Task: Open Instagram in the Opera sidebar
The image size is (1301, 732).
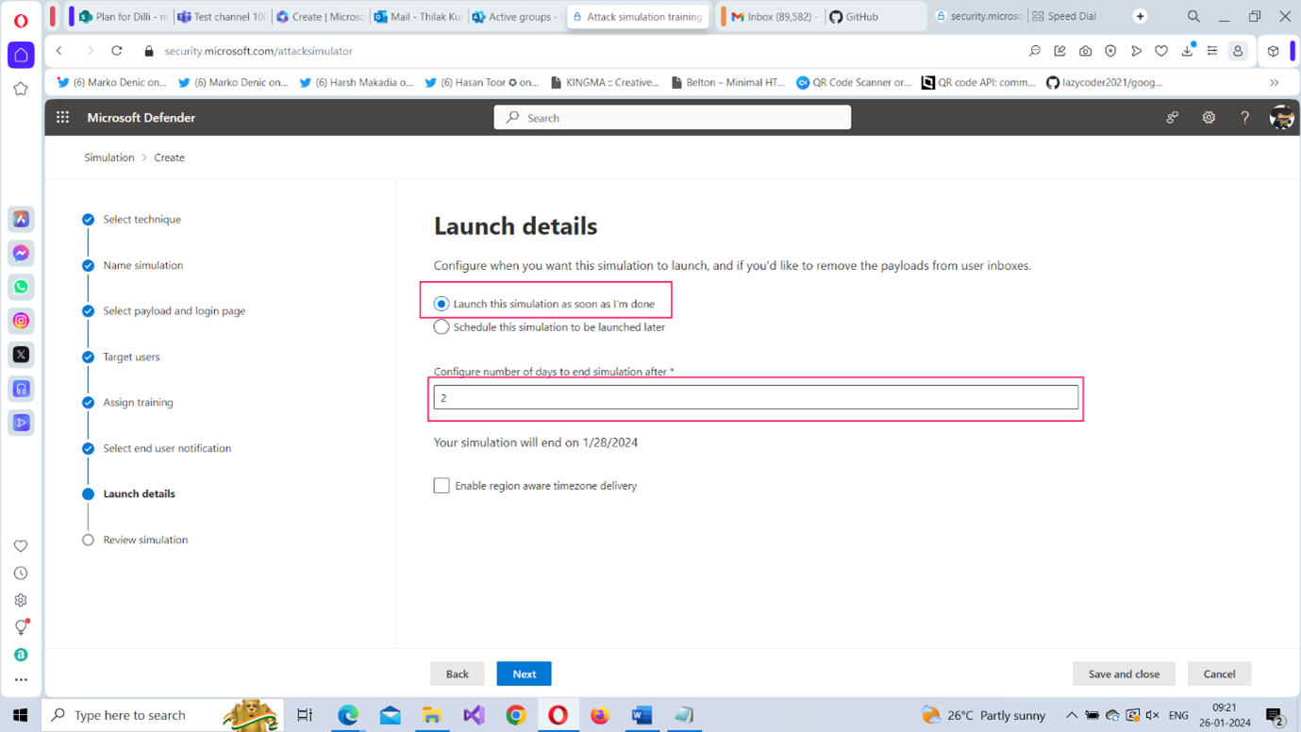Action: tap(21, 321)
